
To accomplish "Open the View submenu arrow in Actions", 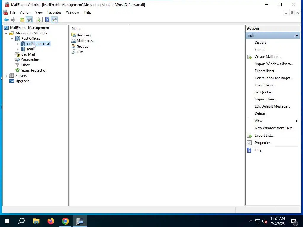I will pyautogui.click(x=297, y=121).
